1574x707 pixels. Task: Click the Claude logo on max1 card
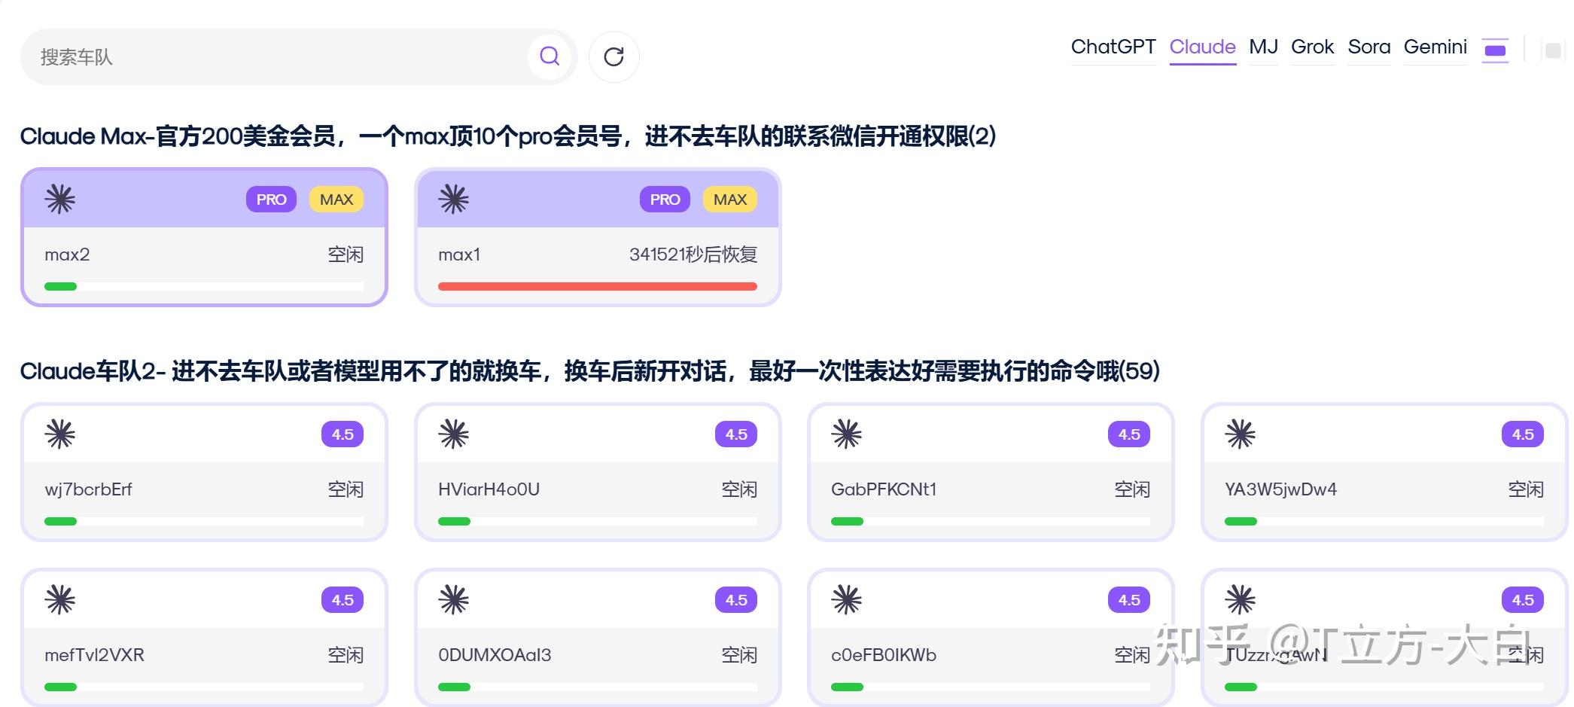(x=454, y=200)
